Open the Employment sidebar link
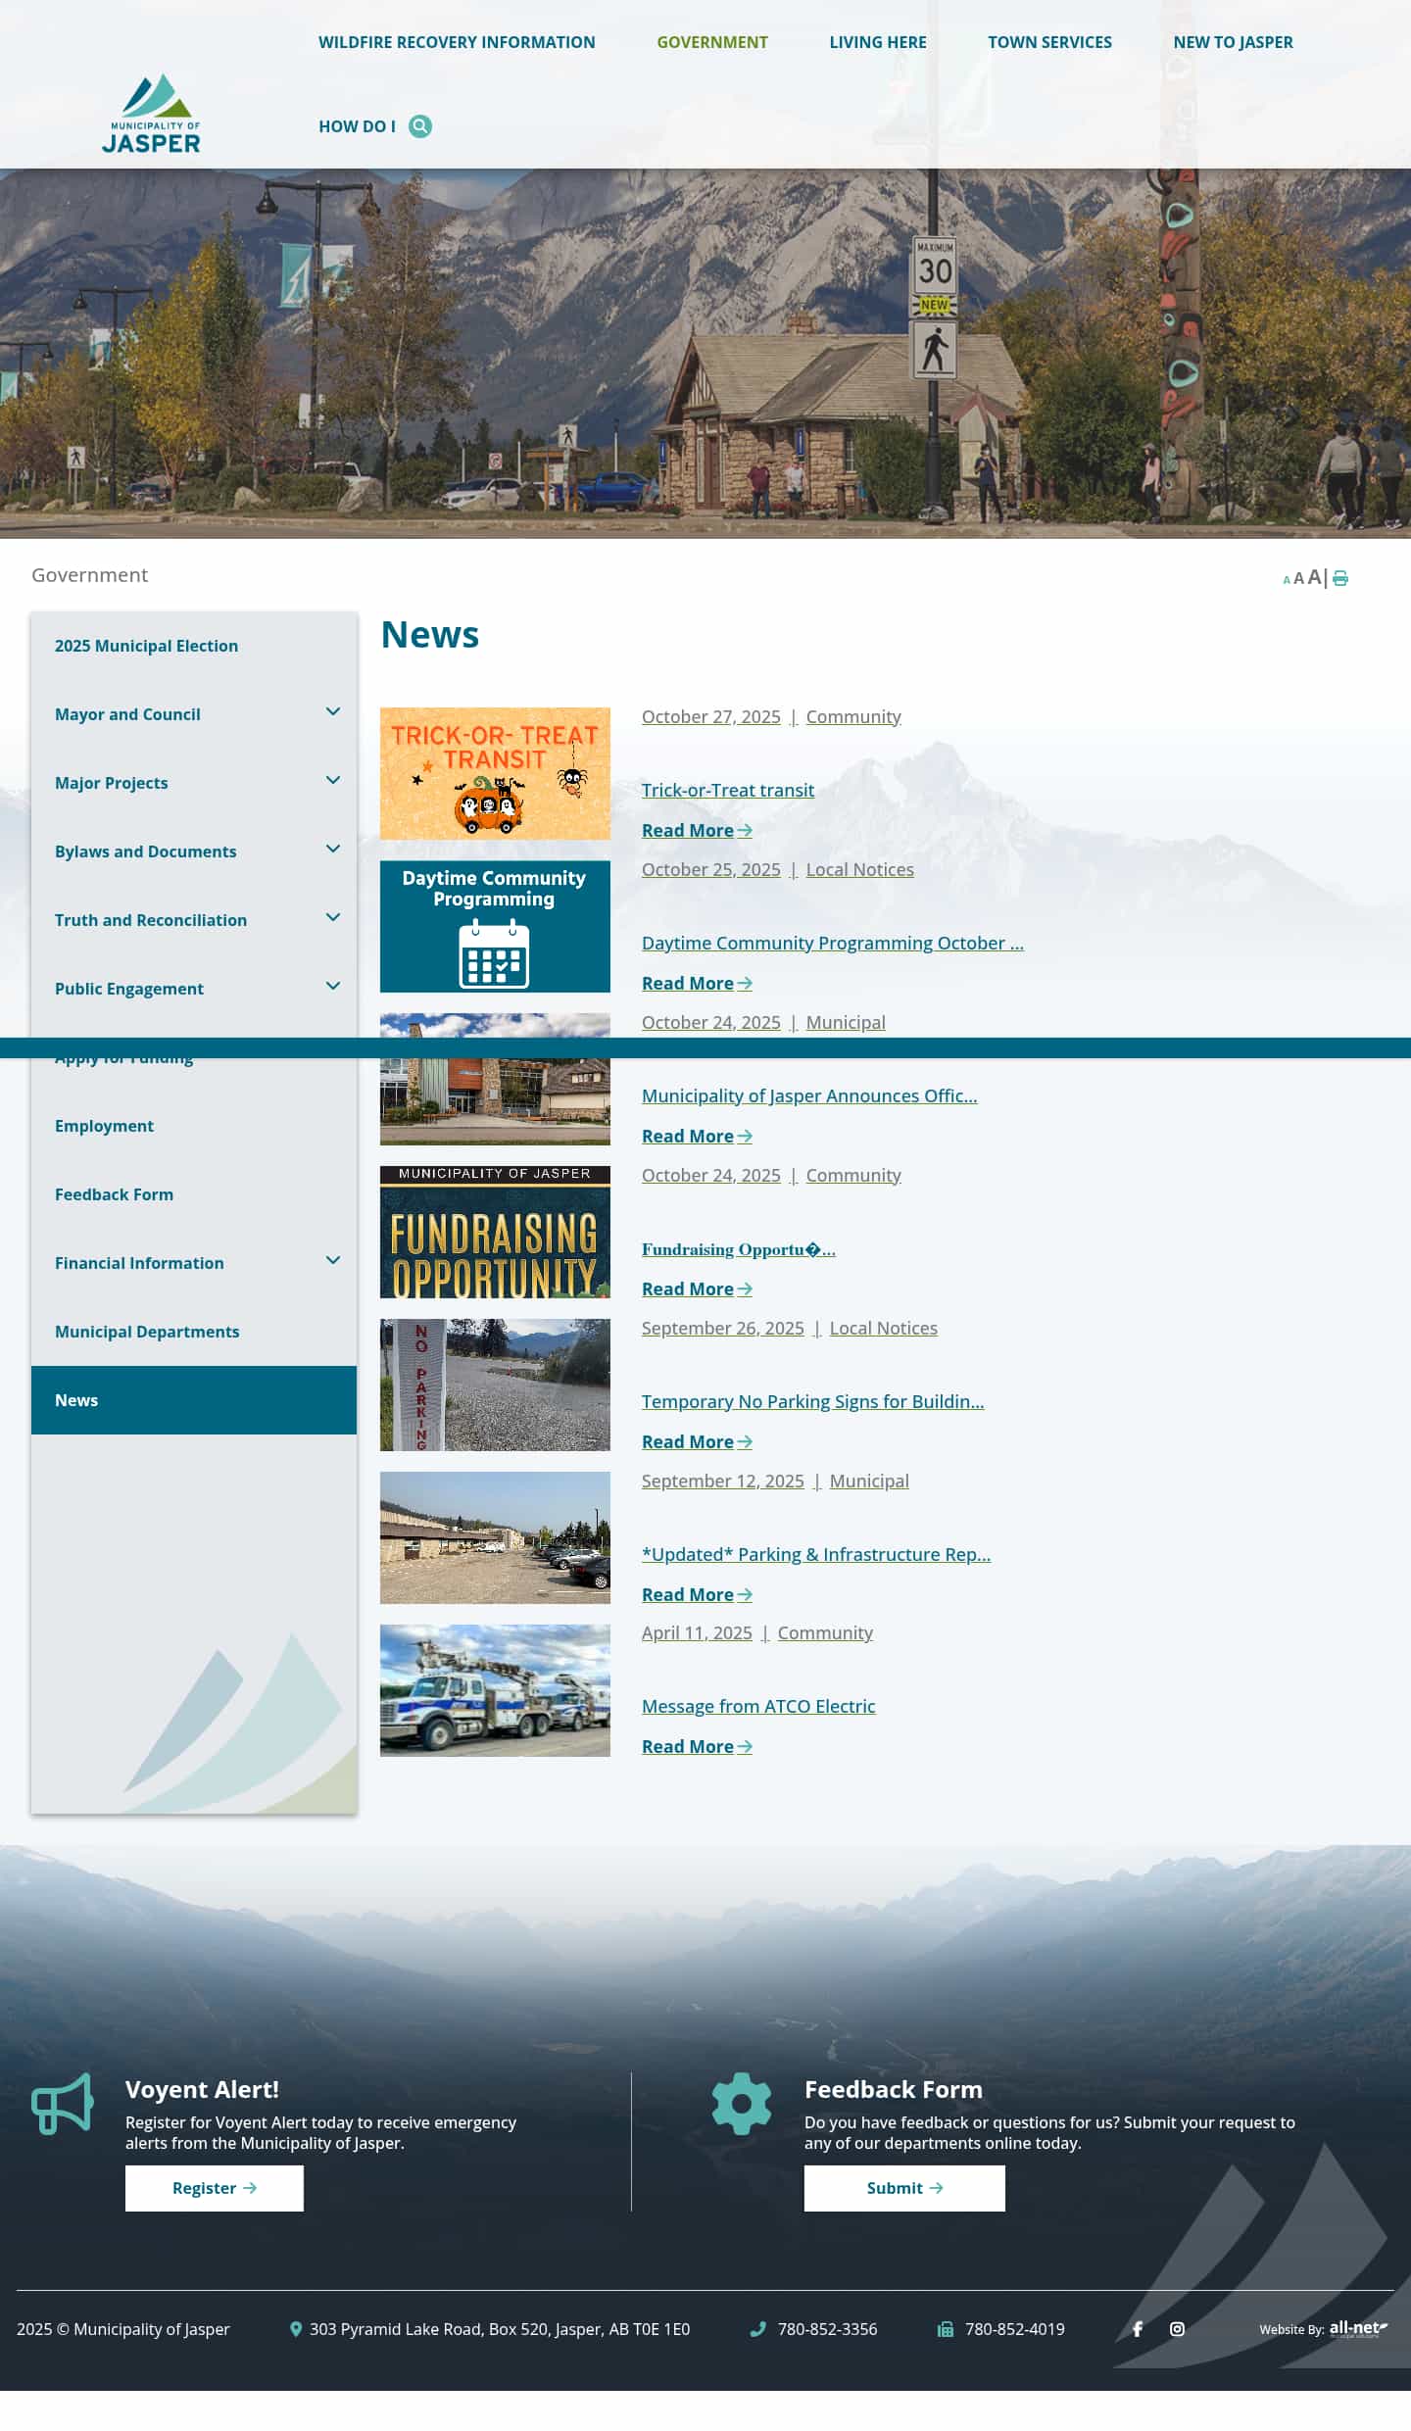 pos(194,1126)
